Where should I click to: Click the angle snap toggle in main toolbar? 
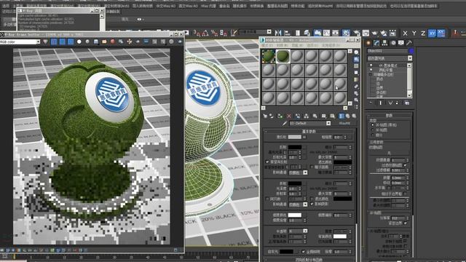[205, 33]
